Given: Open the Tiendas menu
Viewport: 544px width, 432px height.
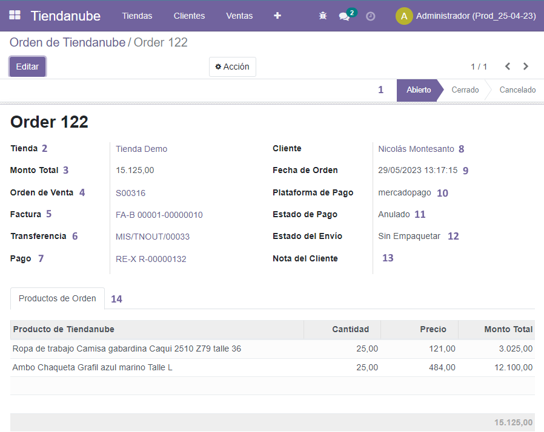Looking at the screenshot, I should [137, 16].
